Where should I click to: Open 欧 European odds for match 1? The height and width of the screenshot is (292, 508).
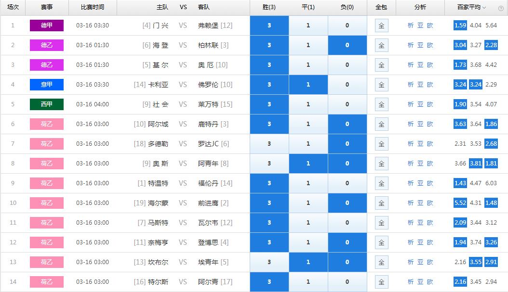tap(430, 25)
